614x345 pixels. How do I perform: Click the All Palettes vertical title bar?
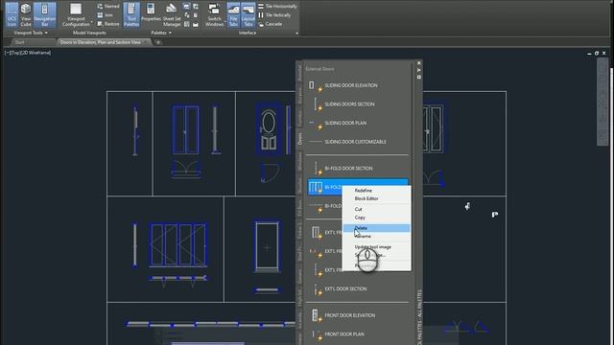(420, 317)
